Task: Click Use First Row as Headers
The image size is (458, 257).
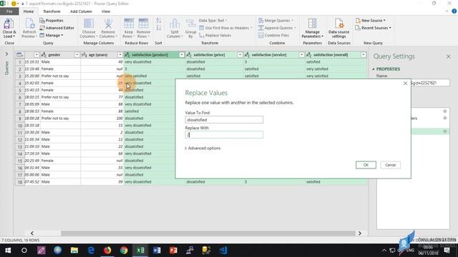Action: coord(225,28)
